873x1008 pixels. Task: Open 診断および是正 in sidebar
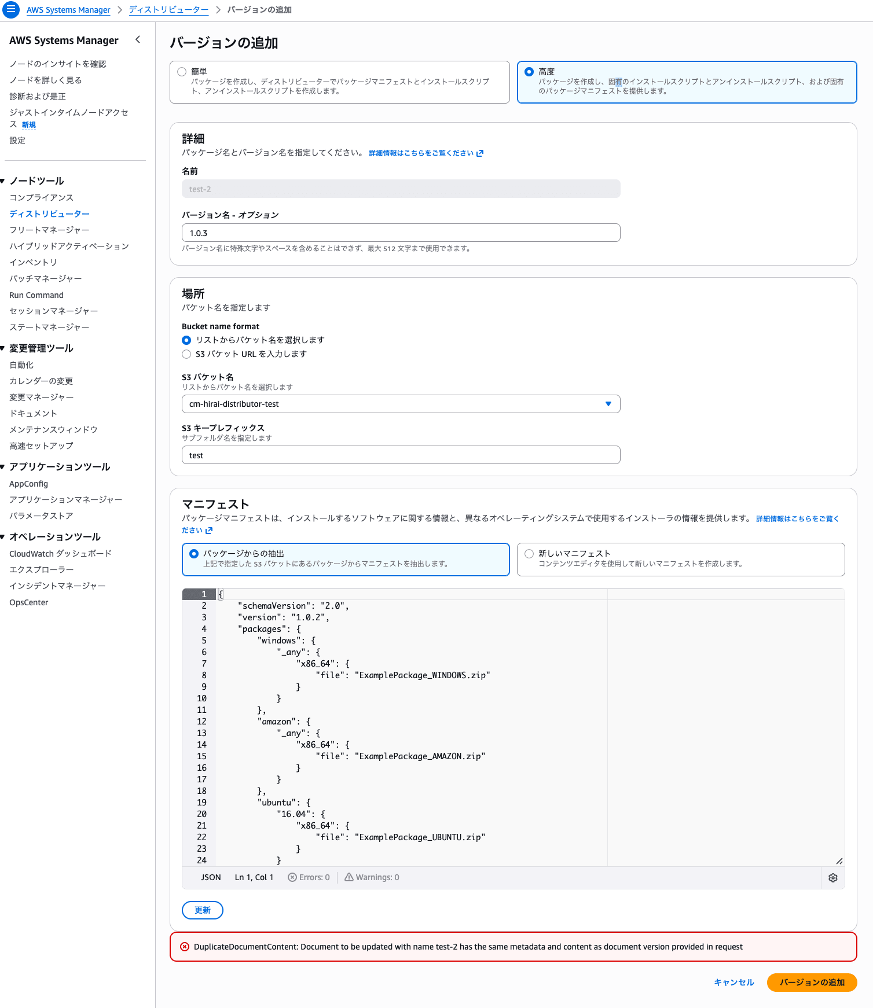pyautogui.click(x=38, y=96)
